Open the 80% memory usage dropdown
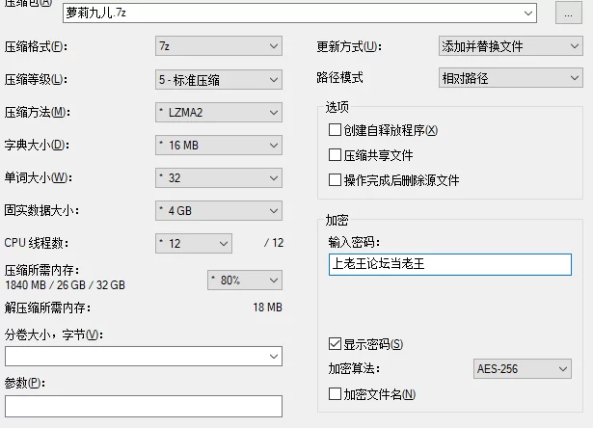 (x=245, y=281)
